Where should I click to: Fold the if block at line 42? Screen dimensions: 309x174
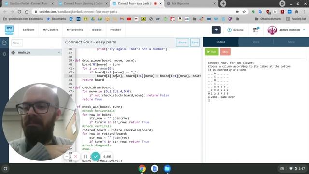[74, 72]
